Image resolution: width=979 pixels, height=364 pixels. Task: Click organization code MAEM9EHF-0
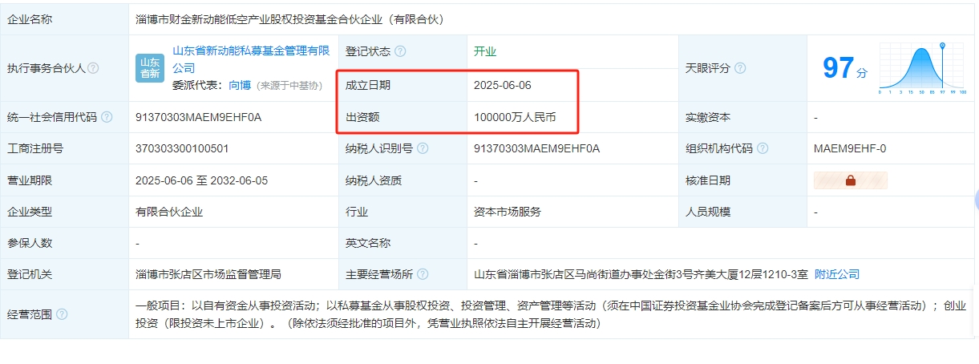850,148
